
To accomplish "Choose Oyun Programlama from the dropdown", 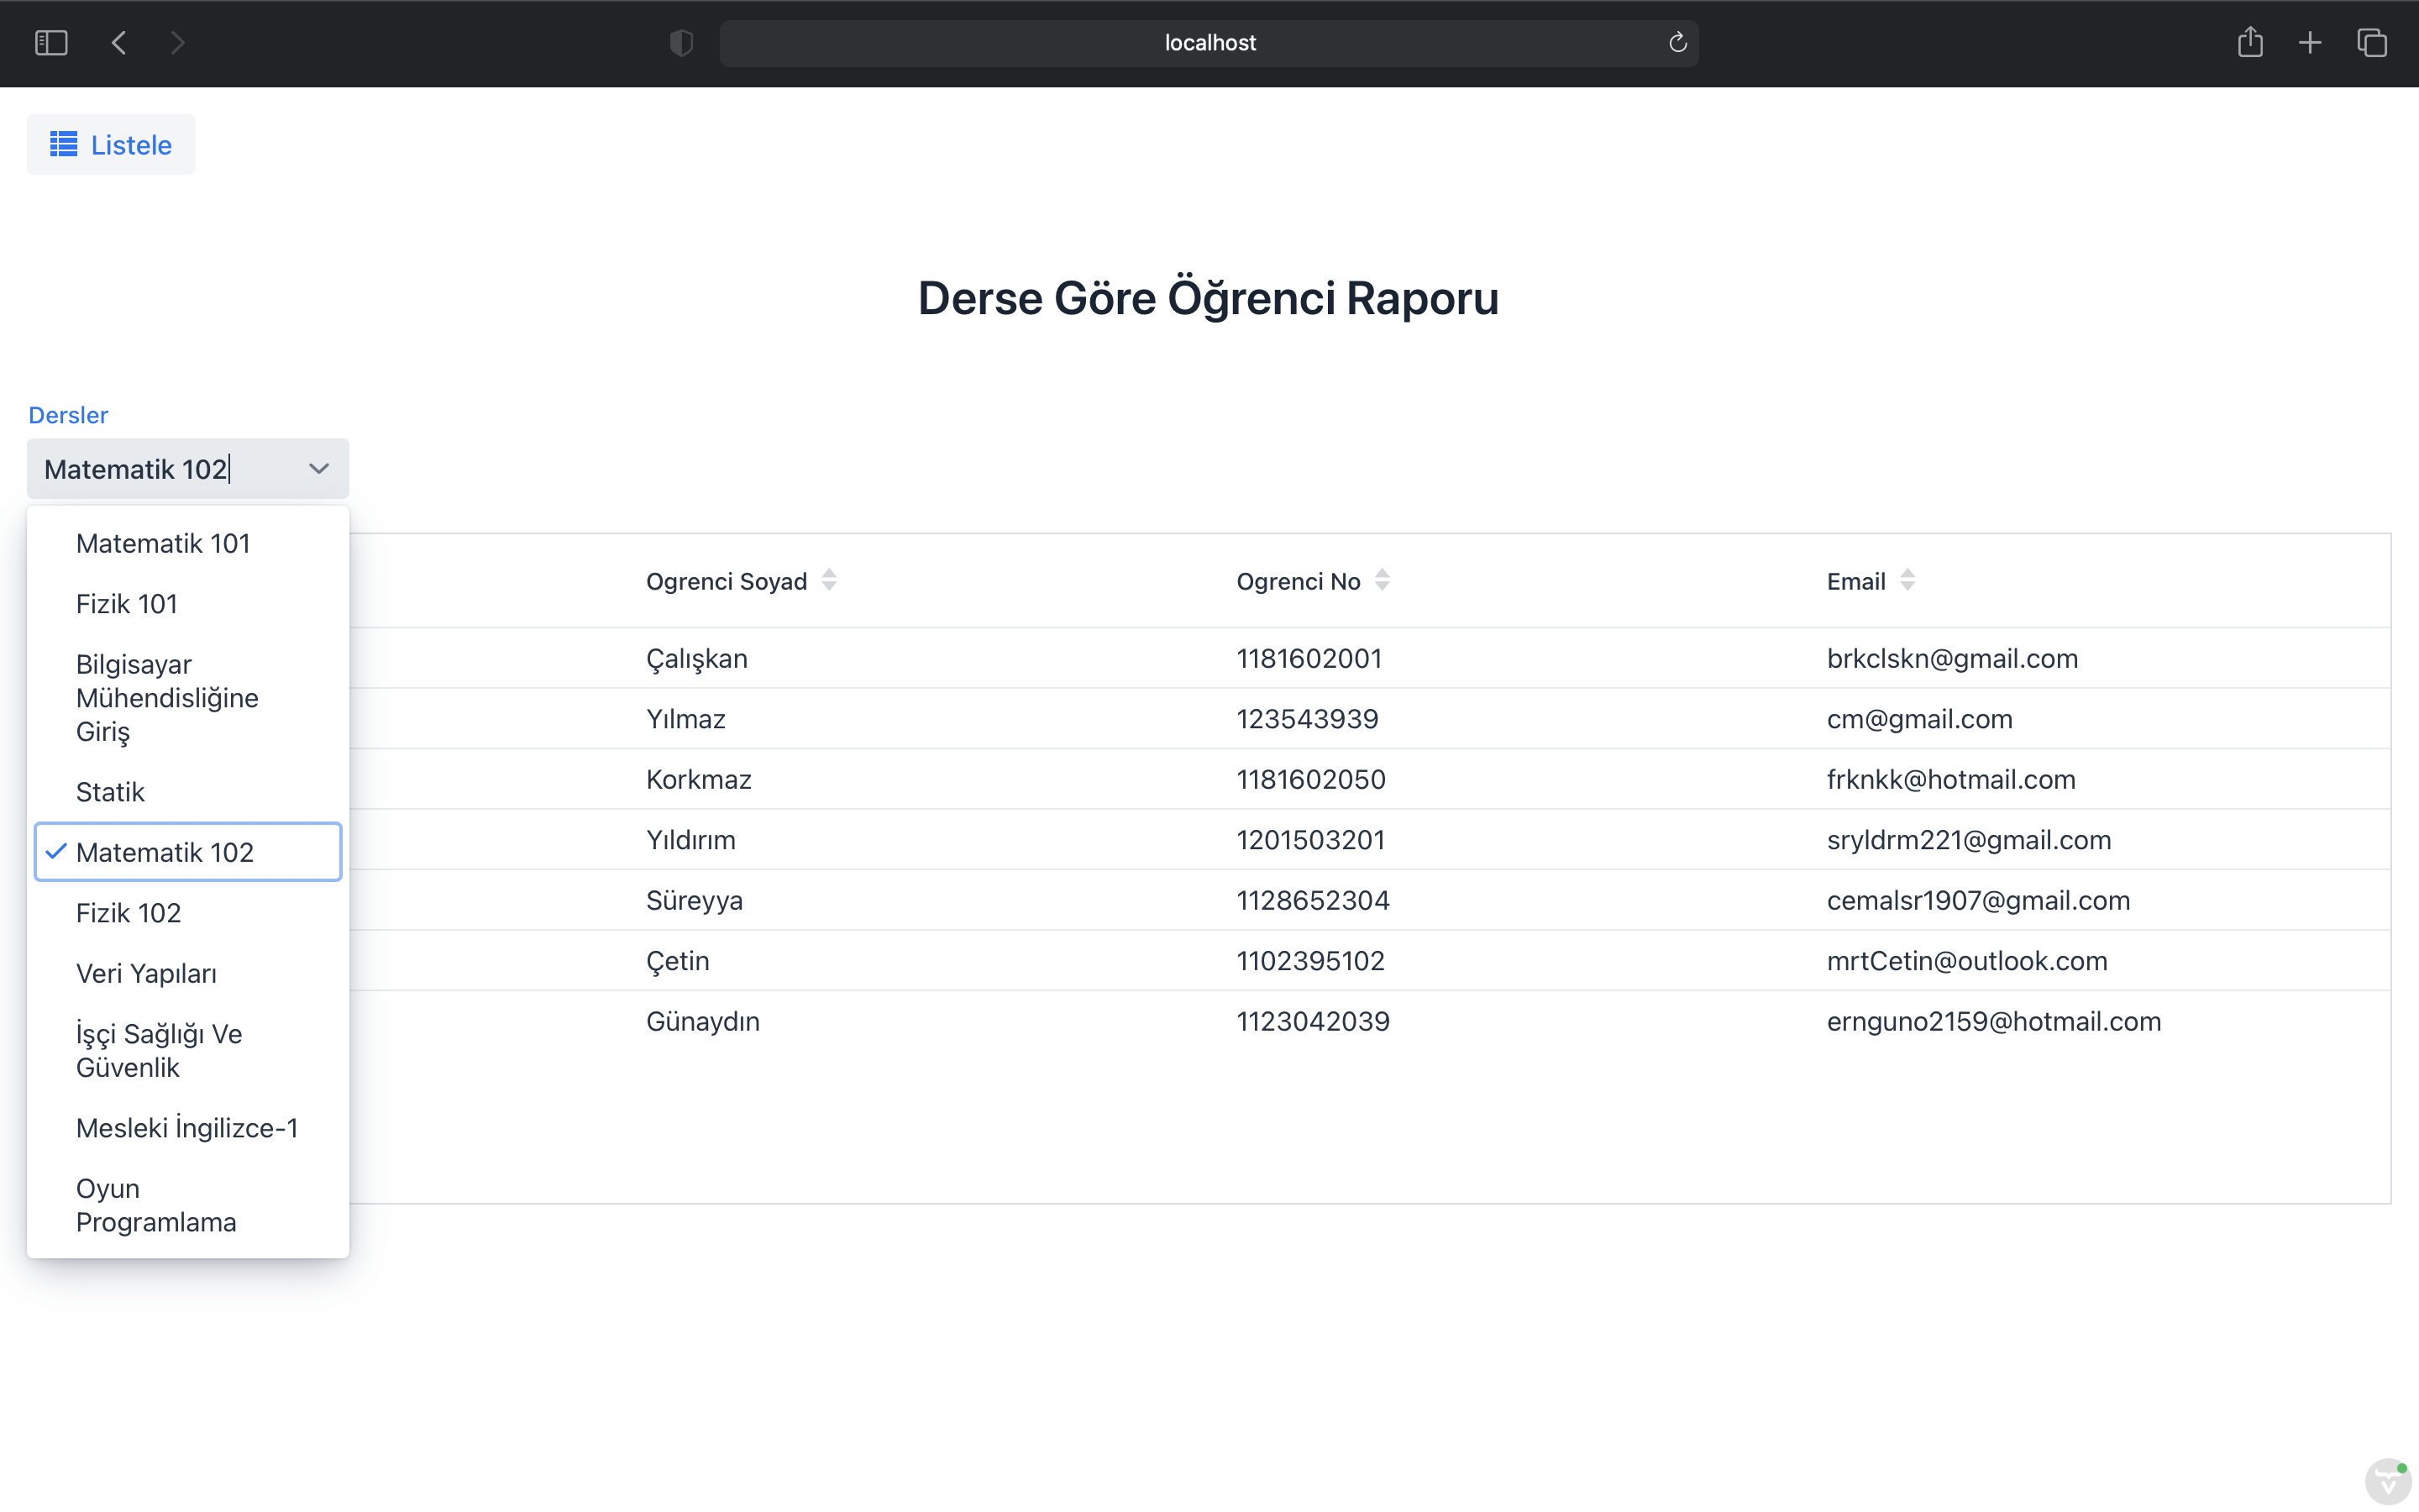I will [x=156, y=1204].
